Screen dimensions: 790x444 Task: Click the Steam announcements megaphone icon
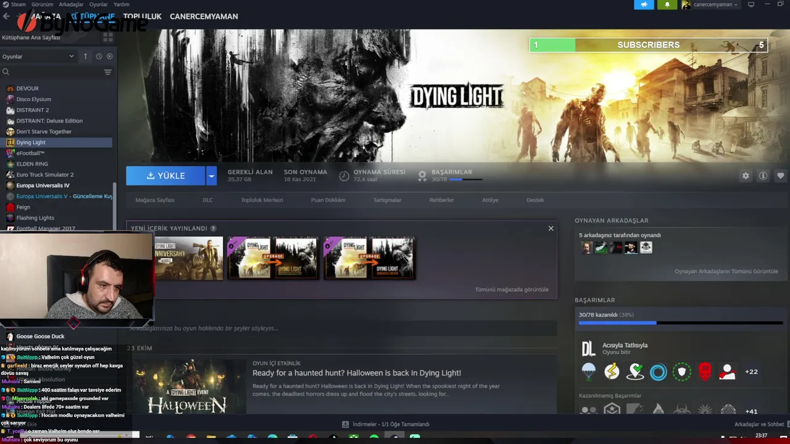(x=644, y=4)
